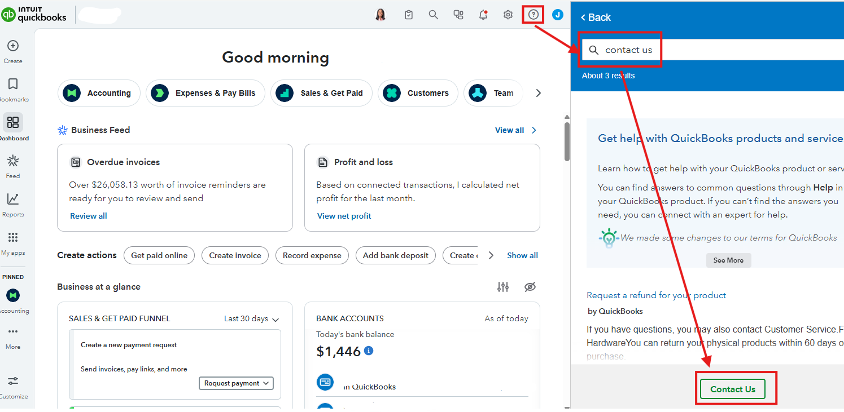Expand the Last 30 days dropdown
This screenshot has width=844, height=412.
click(x=252, y=319)
